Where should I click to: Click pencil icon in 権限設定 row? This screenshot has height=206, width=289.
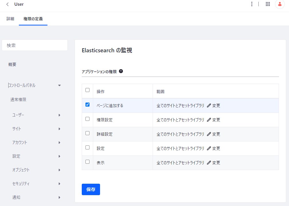pyautogui.click(x=209, y=120)
